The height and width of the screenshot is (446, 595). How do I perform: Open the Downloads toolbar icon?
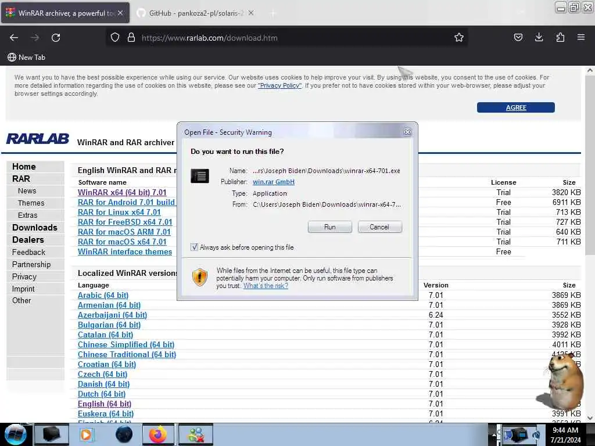tap(539, 38)
